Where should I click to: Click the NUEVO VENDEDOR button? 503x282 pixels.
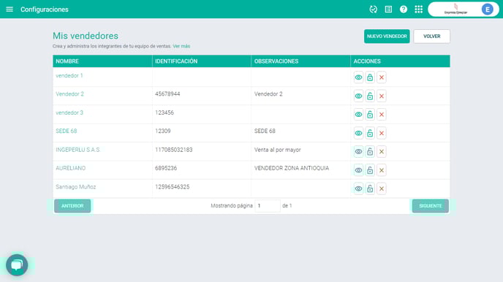click(x=387, y=37)
